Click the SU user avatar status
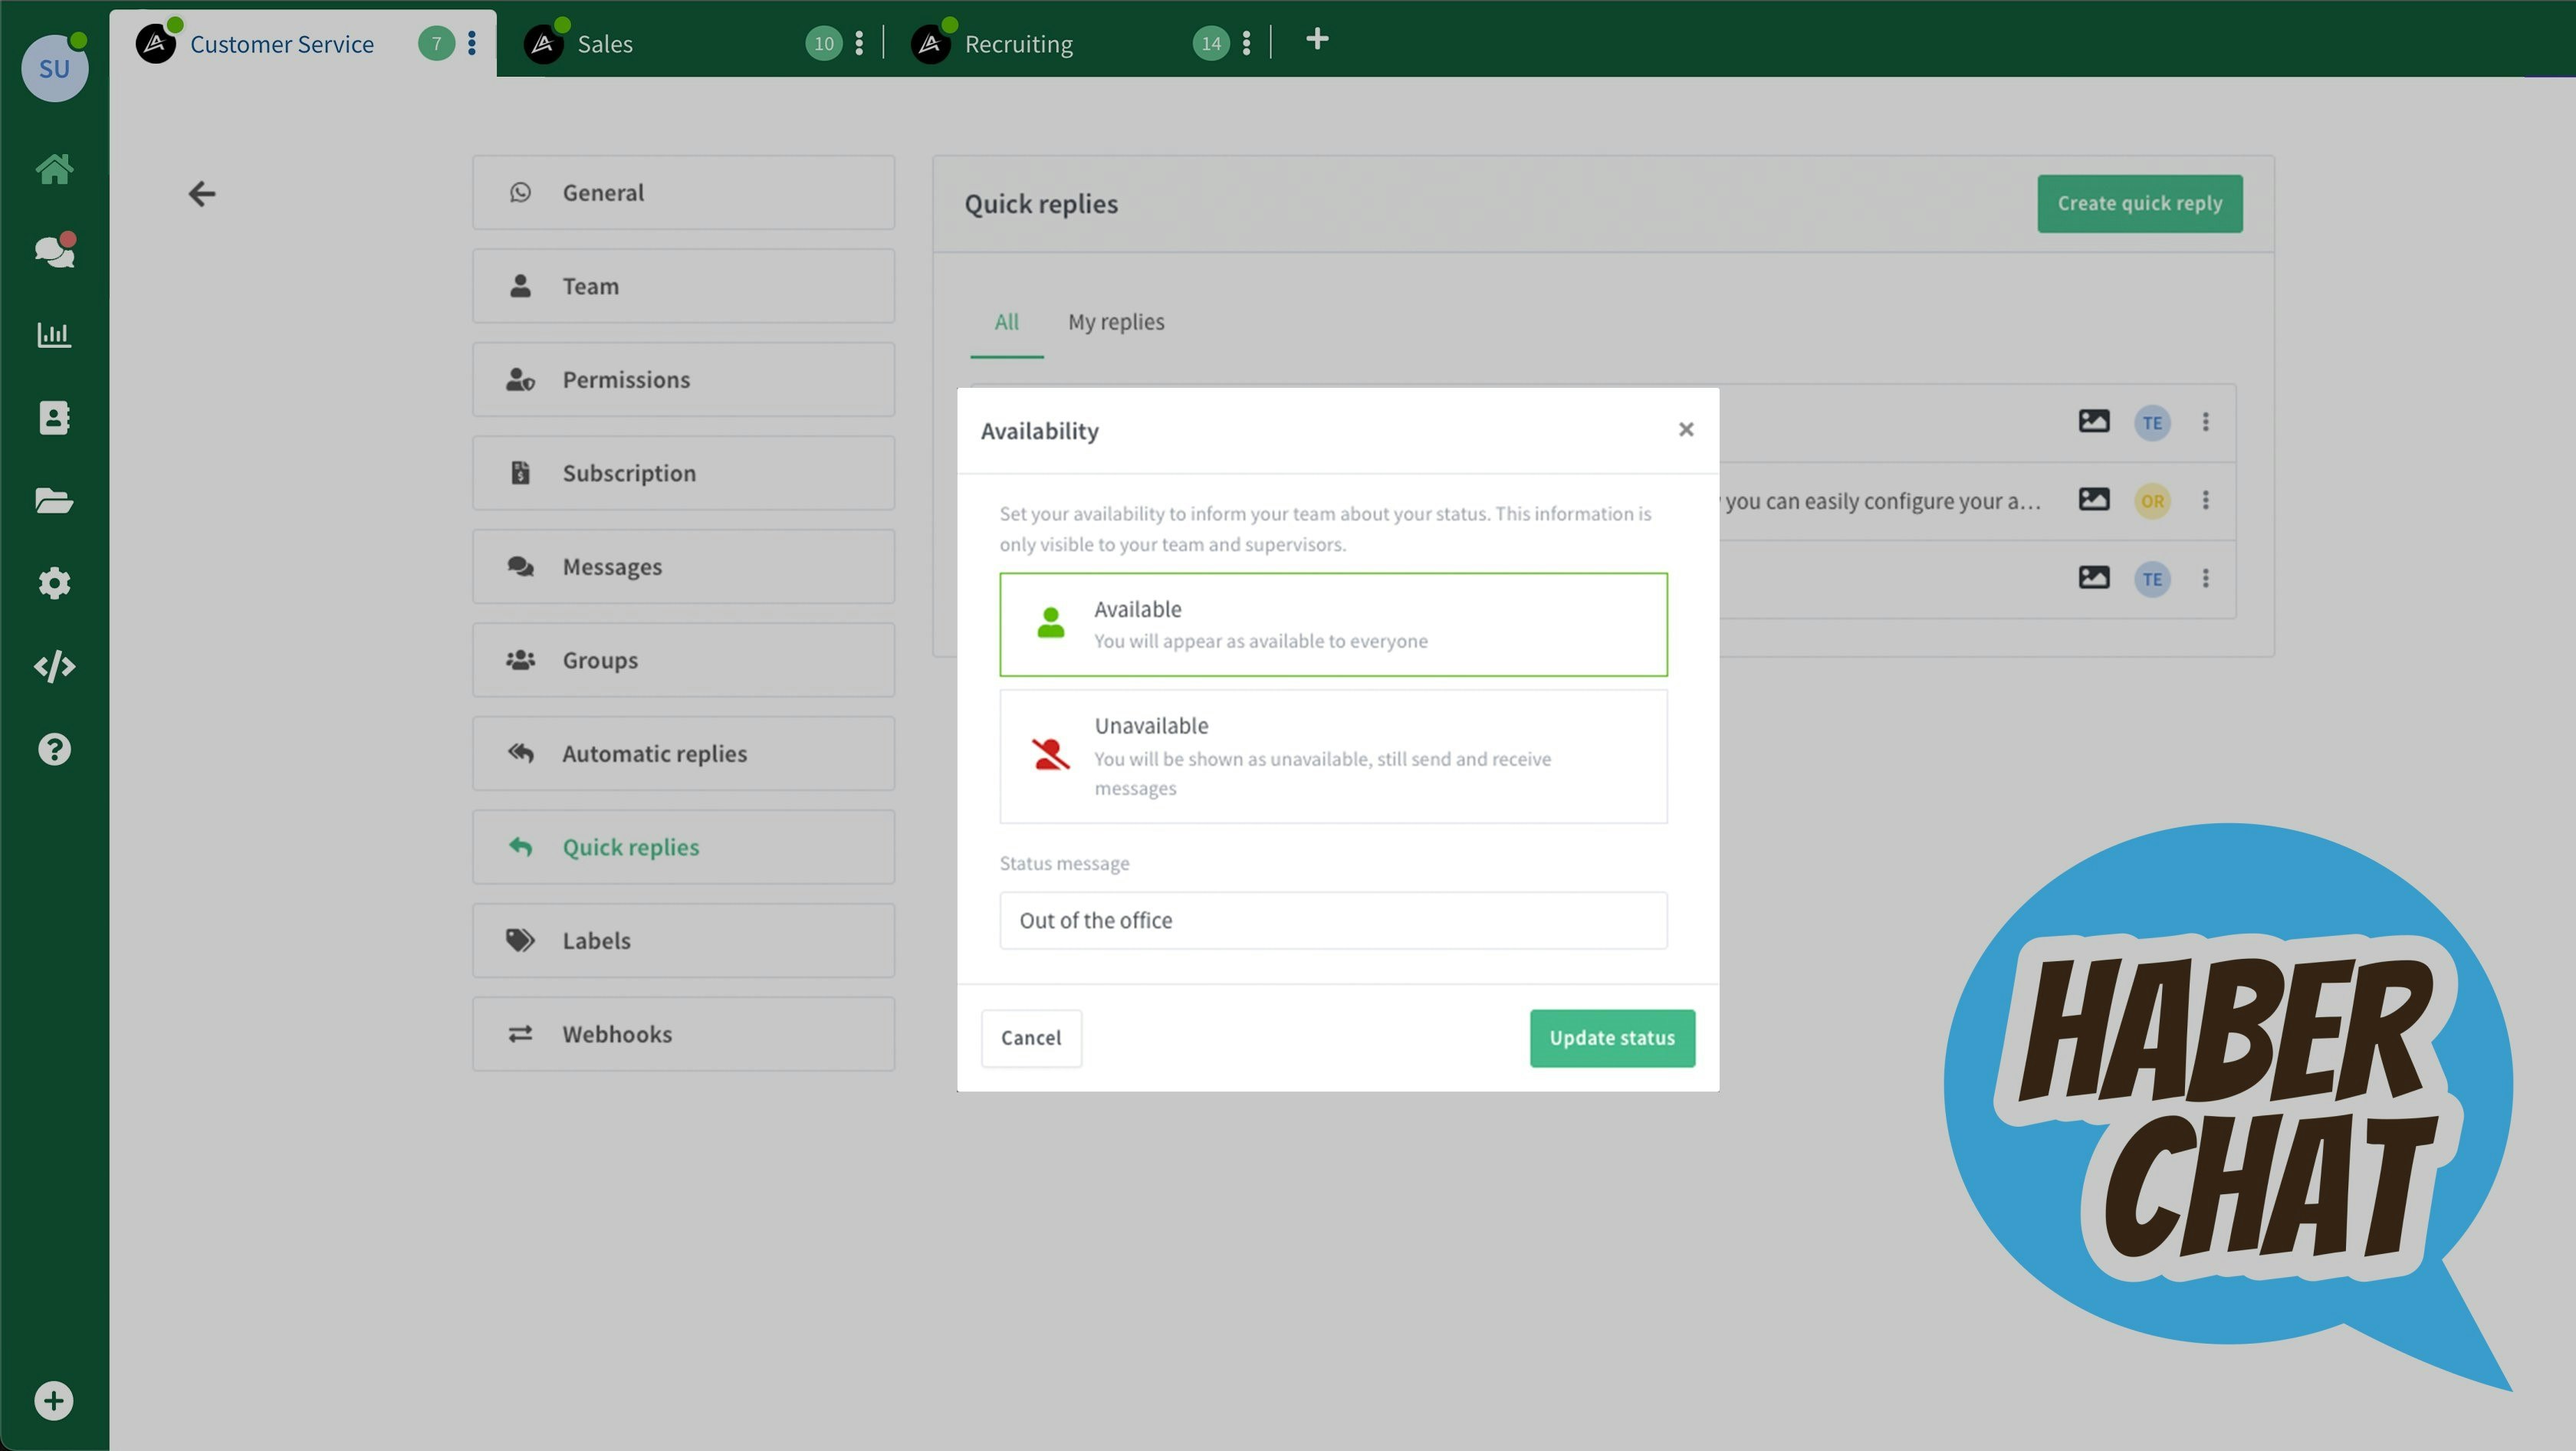 click(54, 68)
